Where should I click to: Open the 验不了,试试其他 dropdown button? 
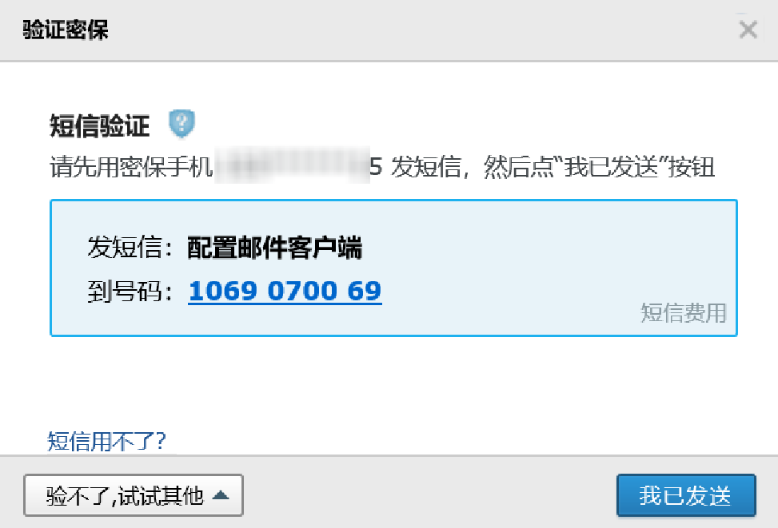(134, 495)
